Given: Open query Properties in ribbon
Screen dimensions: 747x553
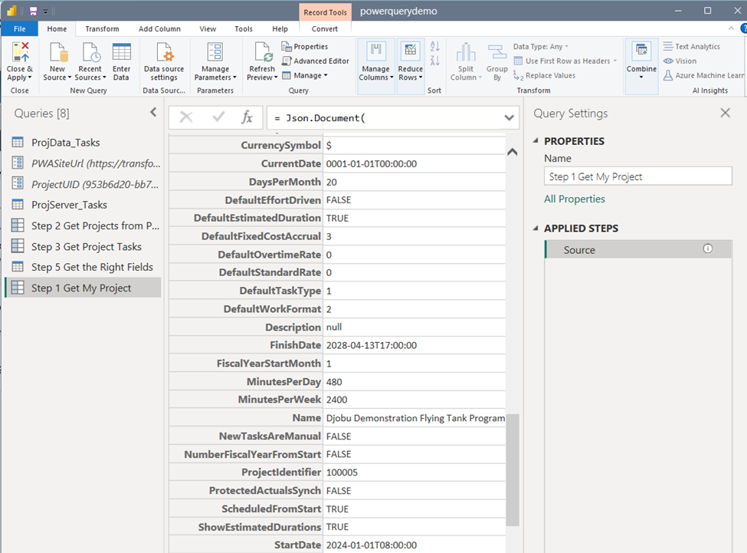Looking at the screenshot, I should pos(305,46).
